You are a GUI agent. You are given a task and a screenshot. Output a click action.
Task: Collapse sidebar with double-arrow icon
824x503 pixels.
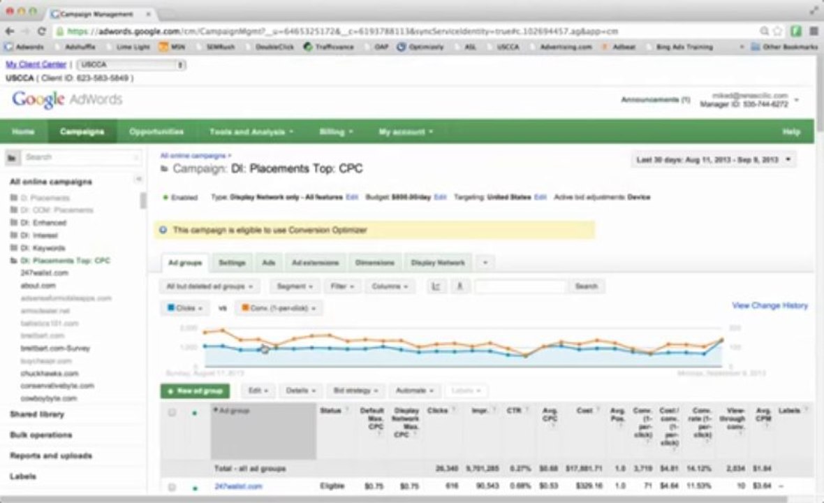click(138, 180)
